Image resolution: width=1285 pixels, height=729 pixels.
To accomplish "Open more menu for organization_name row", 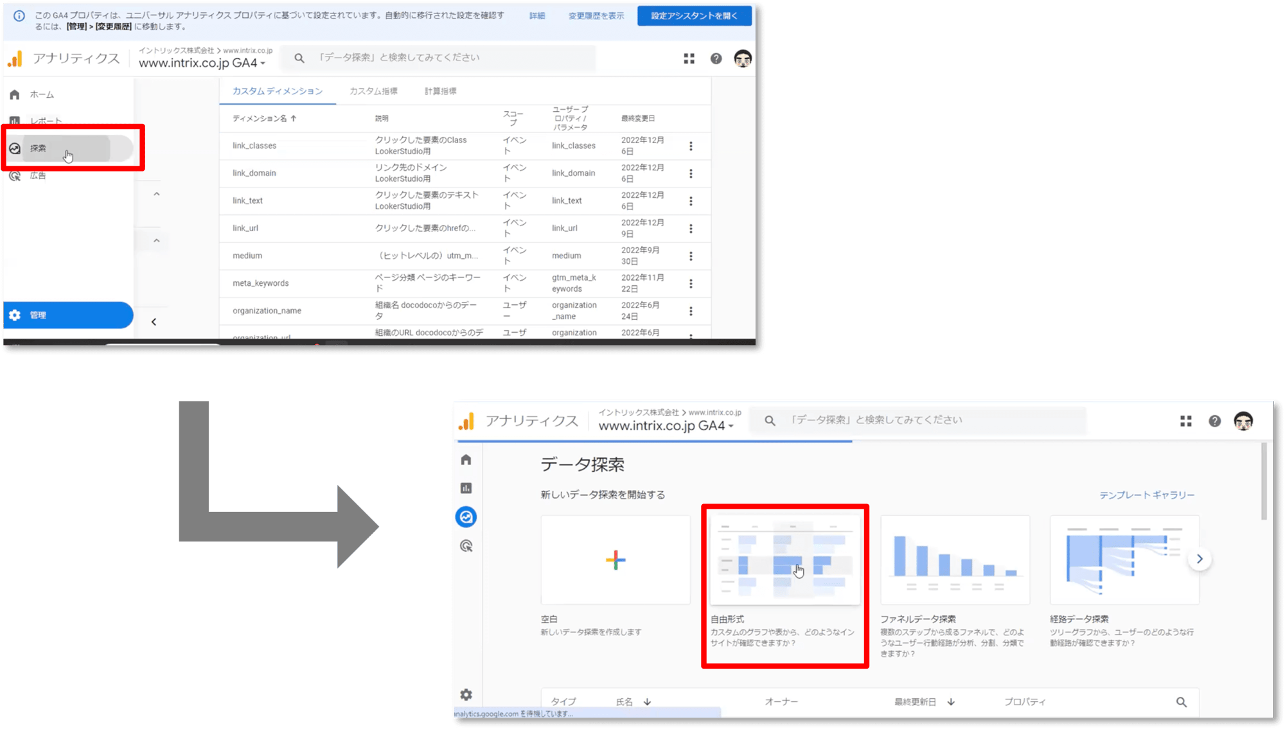I will click(691, 312).
